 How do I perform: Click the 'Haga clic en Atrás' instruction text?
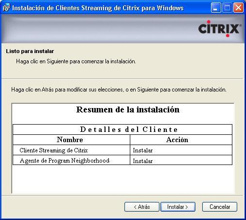click(119, 90)
